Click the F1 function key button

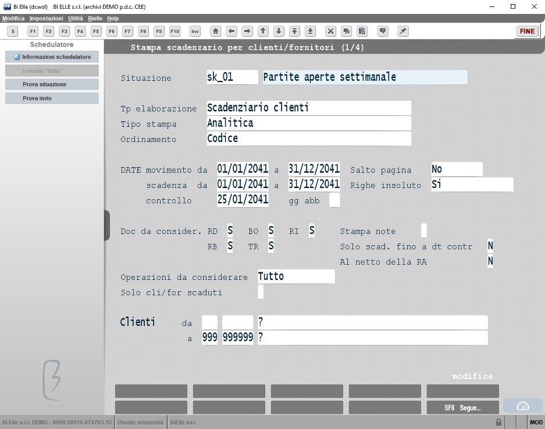[x=33, y=31]
